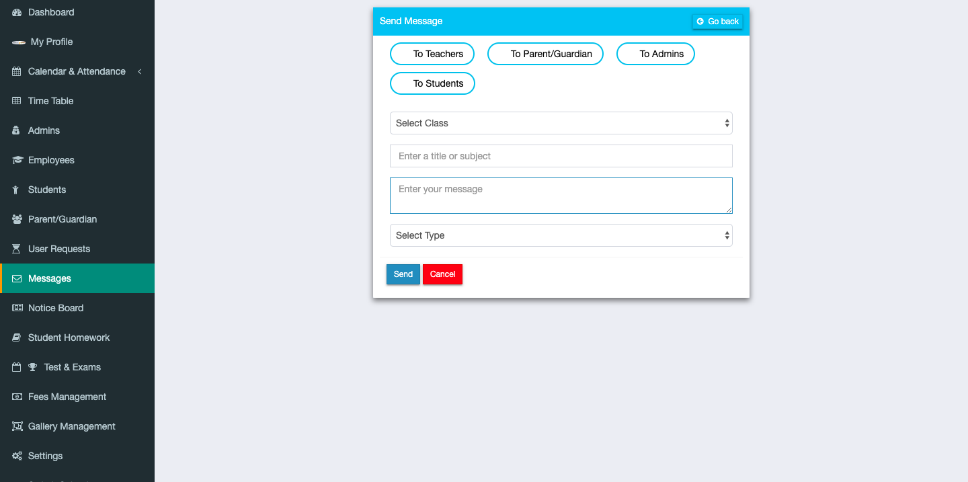This screenshot has height=482, width=968.
Task: Click the Time Table grid icon
Action: [x=17, y=101]
